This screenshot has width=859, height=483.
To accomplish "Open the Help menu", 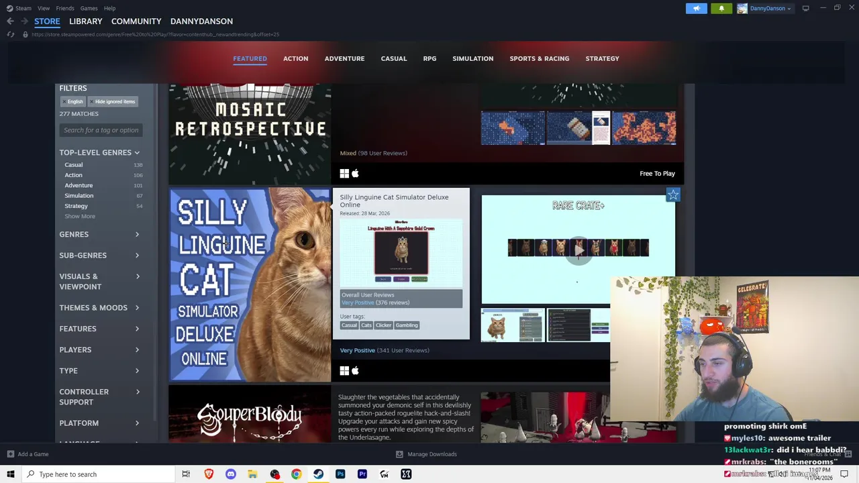I will [109, 8].
